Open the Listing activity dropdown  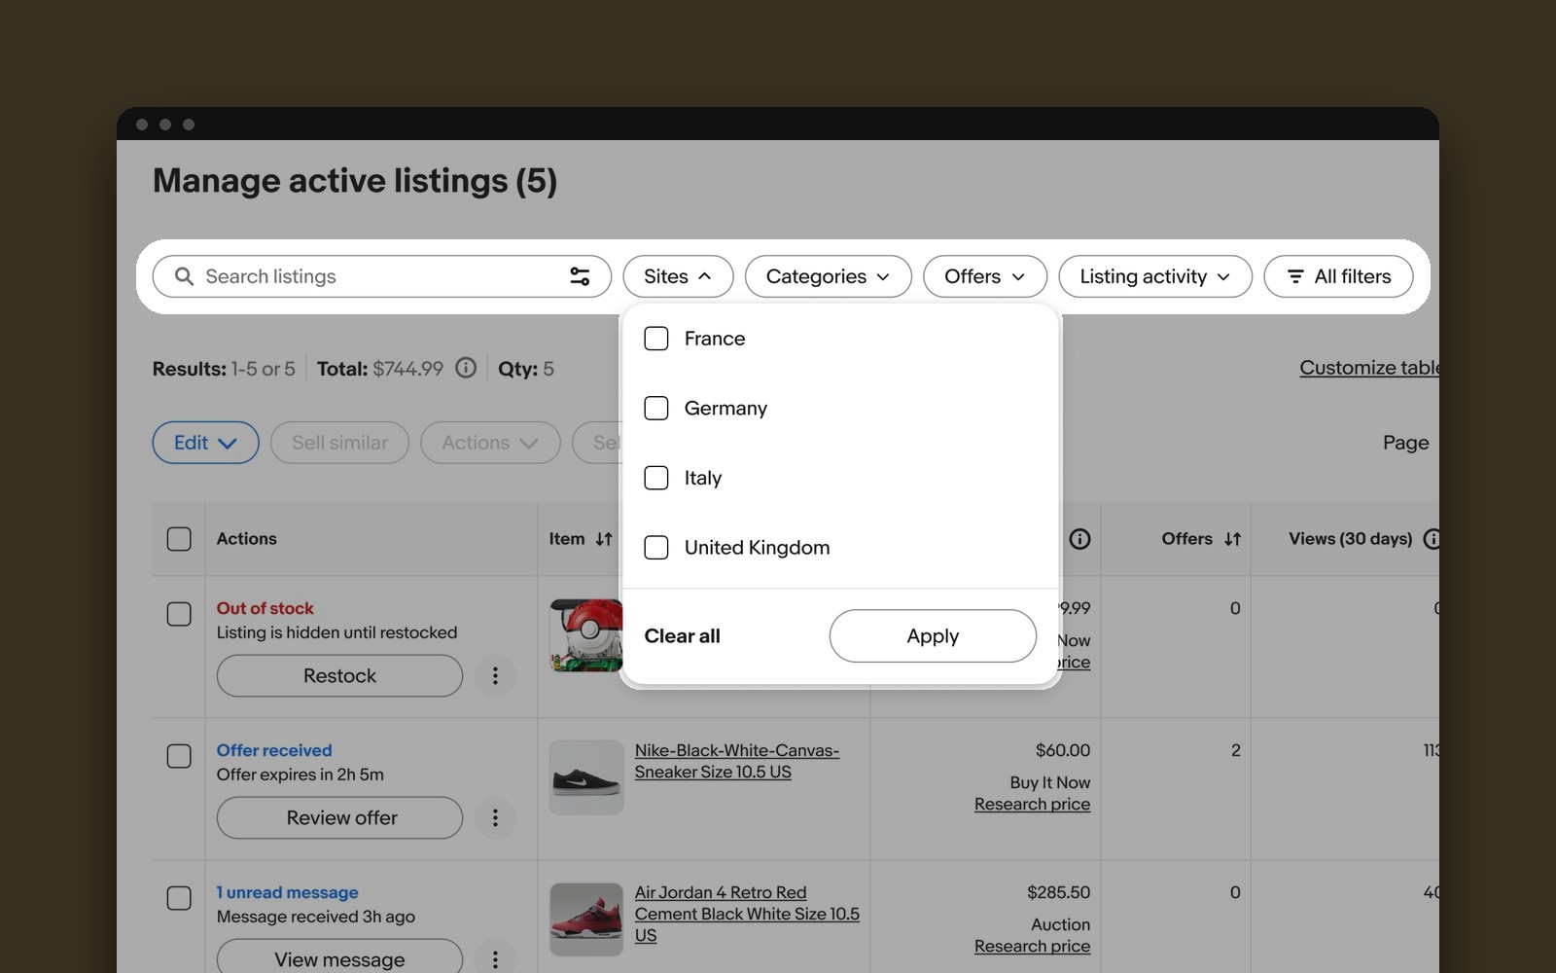[1154, 276]
